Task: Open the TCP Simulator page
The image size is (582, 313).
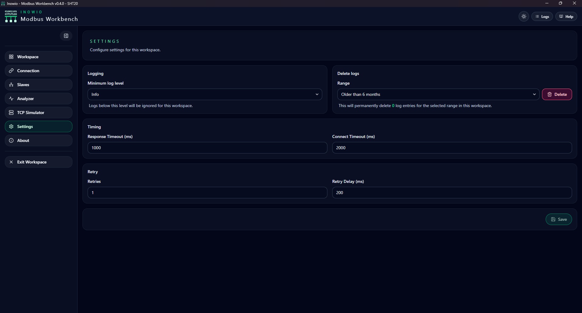Action: click(38, 113)
